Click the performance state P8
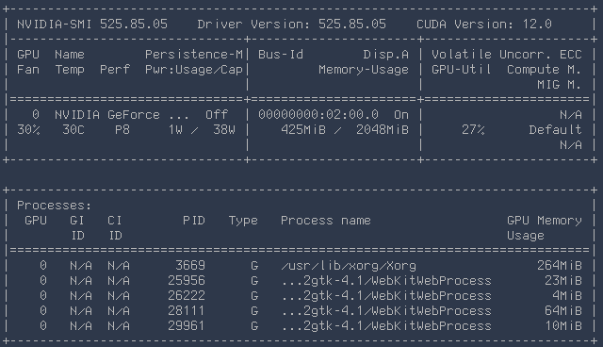This screenshot has height=347, width=603. pyautogui.click(x=122, y=129)
